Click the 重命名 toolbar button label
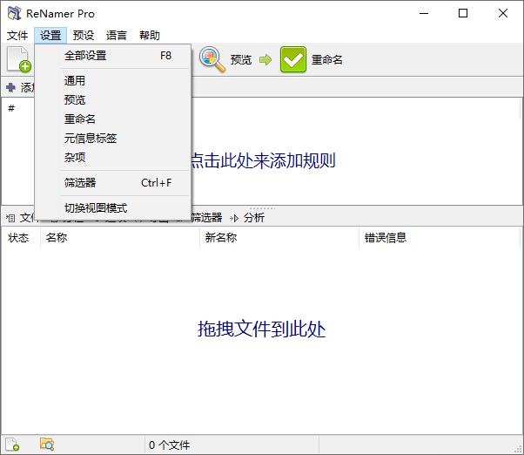Viewport: 524px width, 455px height. point(326,60)
